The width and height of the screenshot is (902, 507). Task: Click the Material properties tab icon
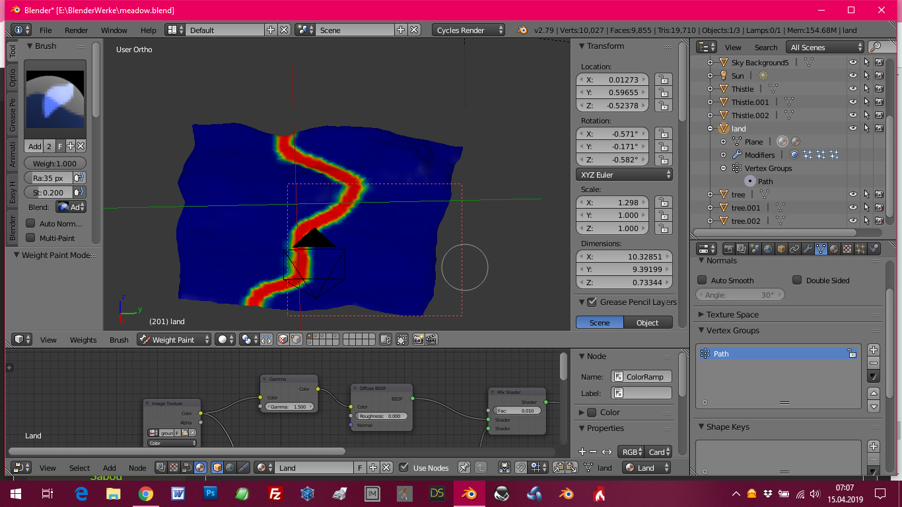click(834, 249)
